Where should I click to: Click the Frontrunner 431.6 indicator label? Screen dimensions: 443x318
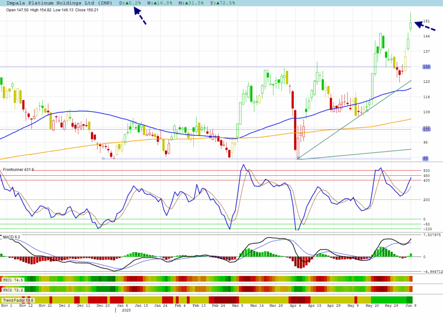pyautogui.click(x=18, y=170)
